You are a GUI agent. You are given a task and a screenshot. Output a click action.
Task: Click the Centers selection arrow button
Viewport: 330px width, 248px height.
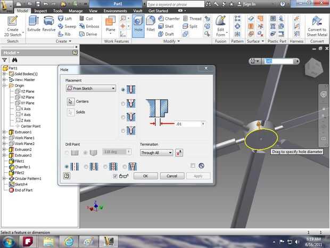click(71, 101)
